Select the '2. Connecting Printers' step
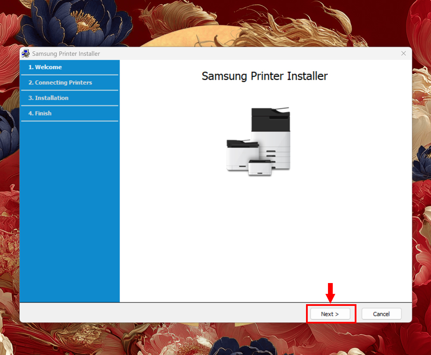431x355 pixels. coord(70,83)
